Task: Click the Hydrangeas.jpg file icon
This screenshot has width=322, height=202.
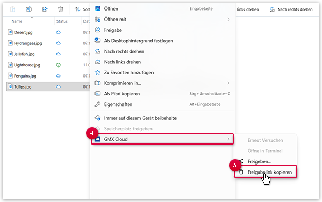Action: [x=10, y=43]
